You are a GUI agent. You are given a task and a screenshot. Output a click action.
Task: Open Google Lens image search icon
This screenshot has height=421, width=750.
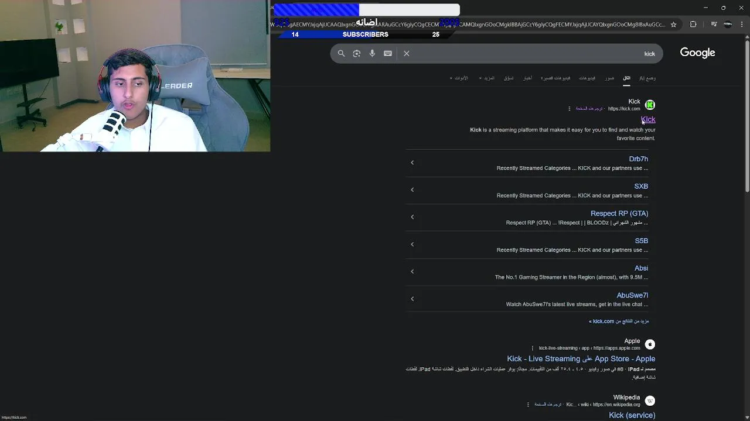click(x=356, y=53)
